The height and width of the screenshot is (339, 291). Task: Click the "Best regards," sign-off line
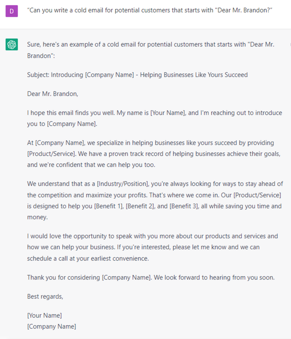tap(45, 297)
